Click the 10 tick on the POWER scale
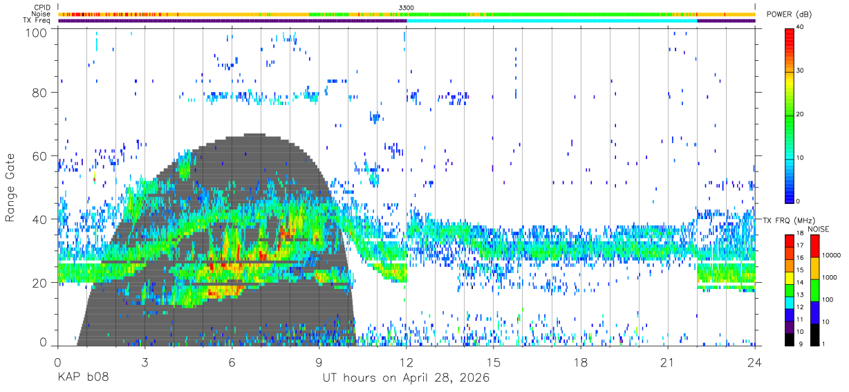The width and height of the screenshot is (849, 392). [801, 158]
